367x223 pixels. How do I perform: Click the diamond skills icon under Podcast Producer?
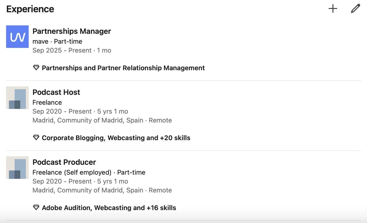point(36,208)
